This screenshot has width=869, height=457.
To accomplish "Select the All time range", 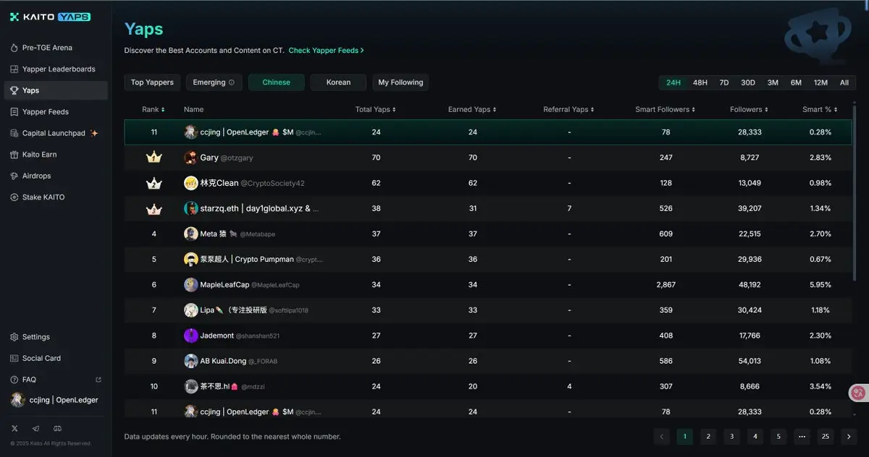I will pyautogui.click(x=844, y=82).
